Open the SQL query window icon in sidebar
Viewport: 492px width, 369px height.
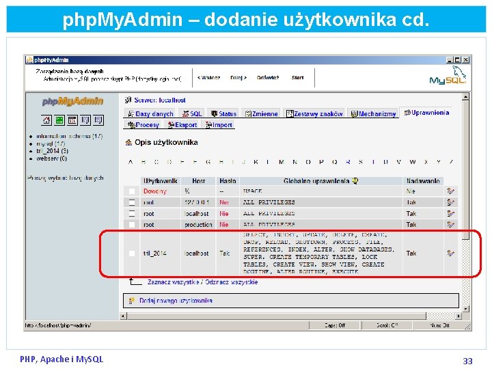(72, 120)
